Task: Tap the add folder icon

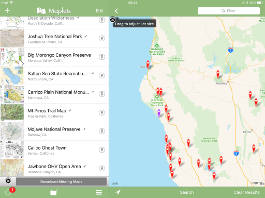Action: coord(54,192)
